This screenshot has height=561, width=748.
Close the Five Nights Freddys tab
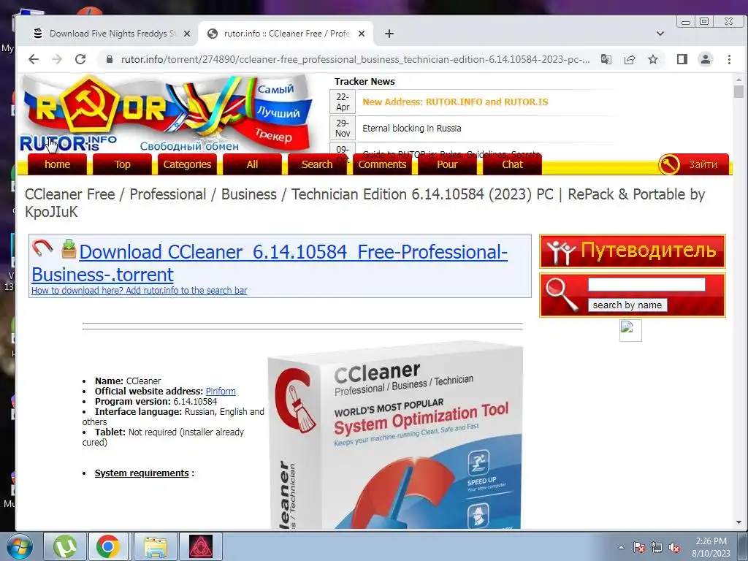pos(187,34)
